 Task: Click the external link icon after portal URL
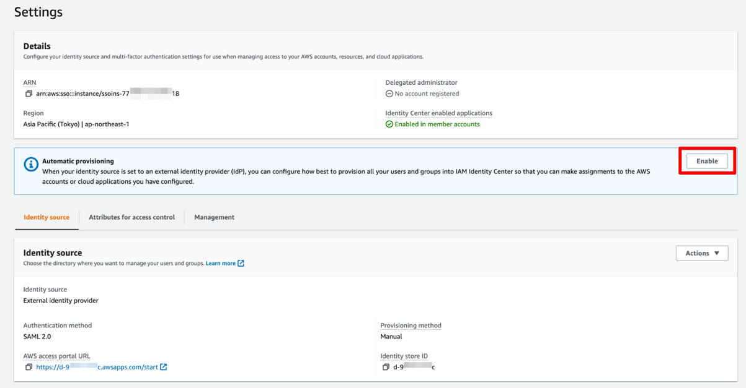pos(164,367)
